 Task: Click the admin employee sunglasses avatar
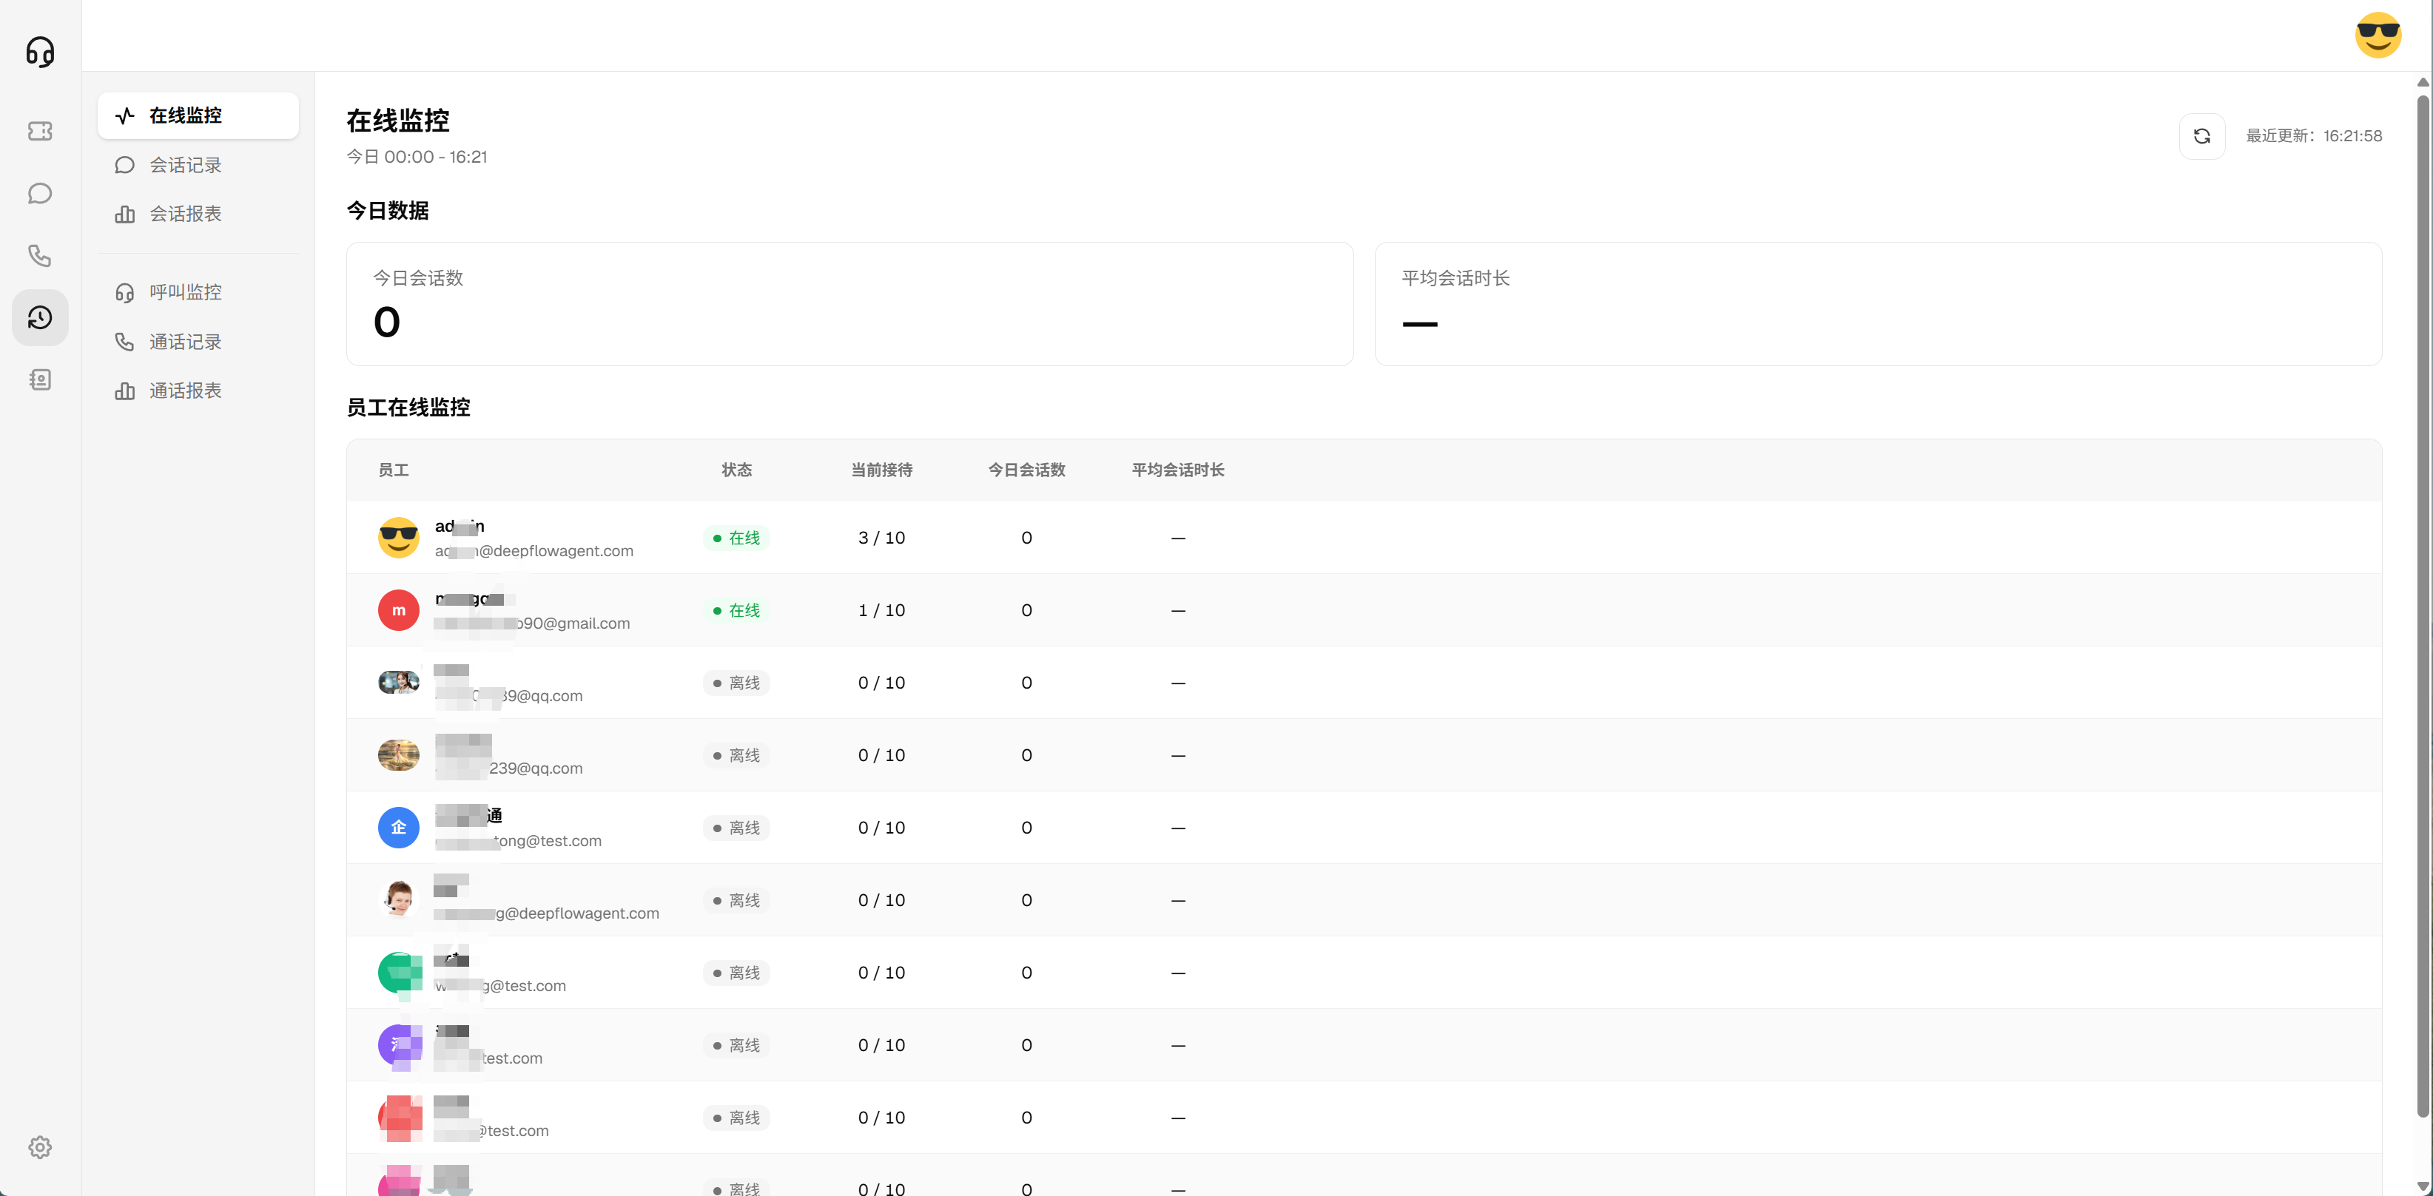(399, 537)
